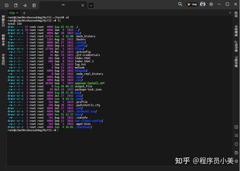This screenshot has height=171, width=240.
Task: Click the .terminal.icu/ directory name
Action: 86,111
